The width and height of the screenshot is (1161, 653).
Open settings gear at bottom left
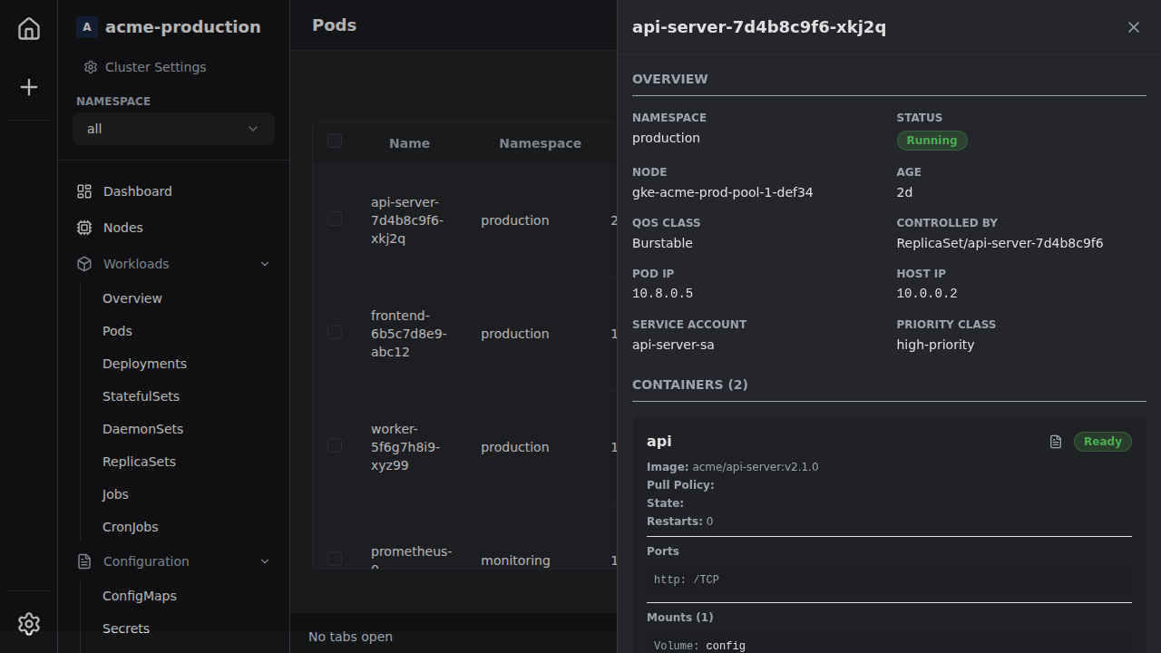tap(29, 624)
